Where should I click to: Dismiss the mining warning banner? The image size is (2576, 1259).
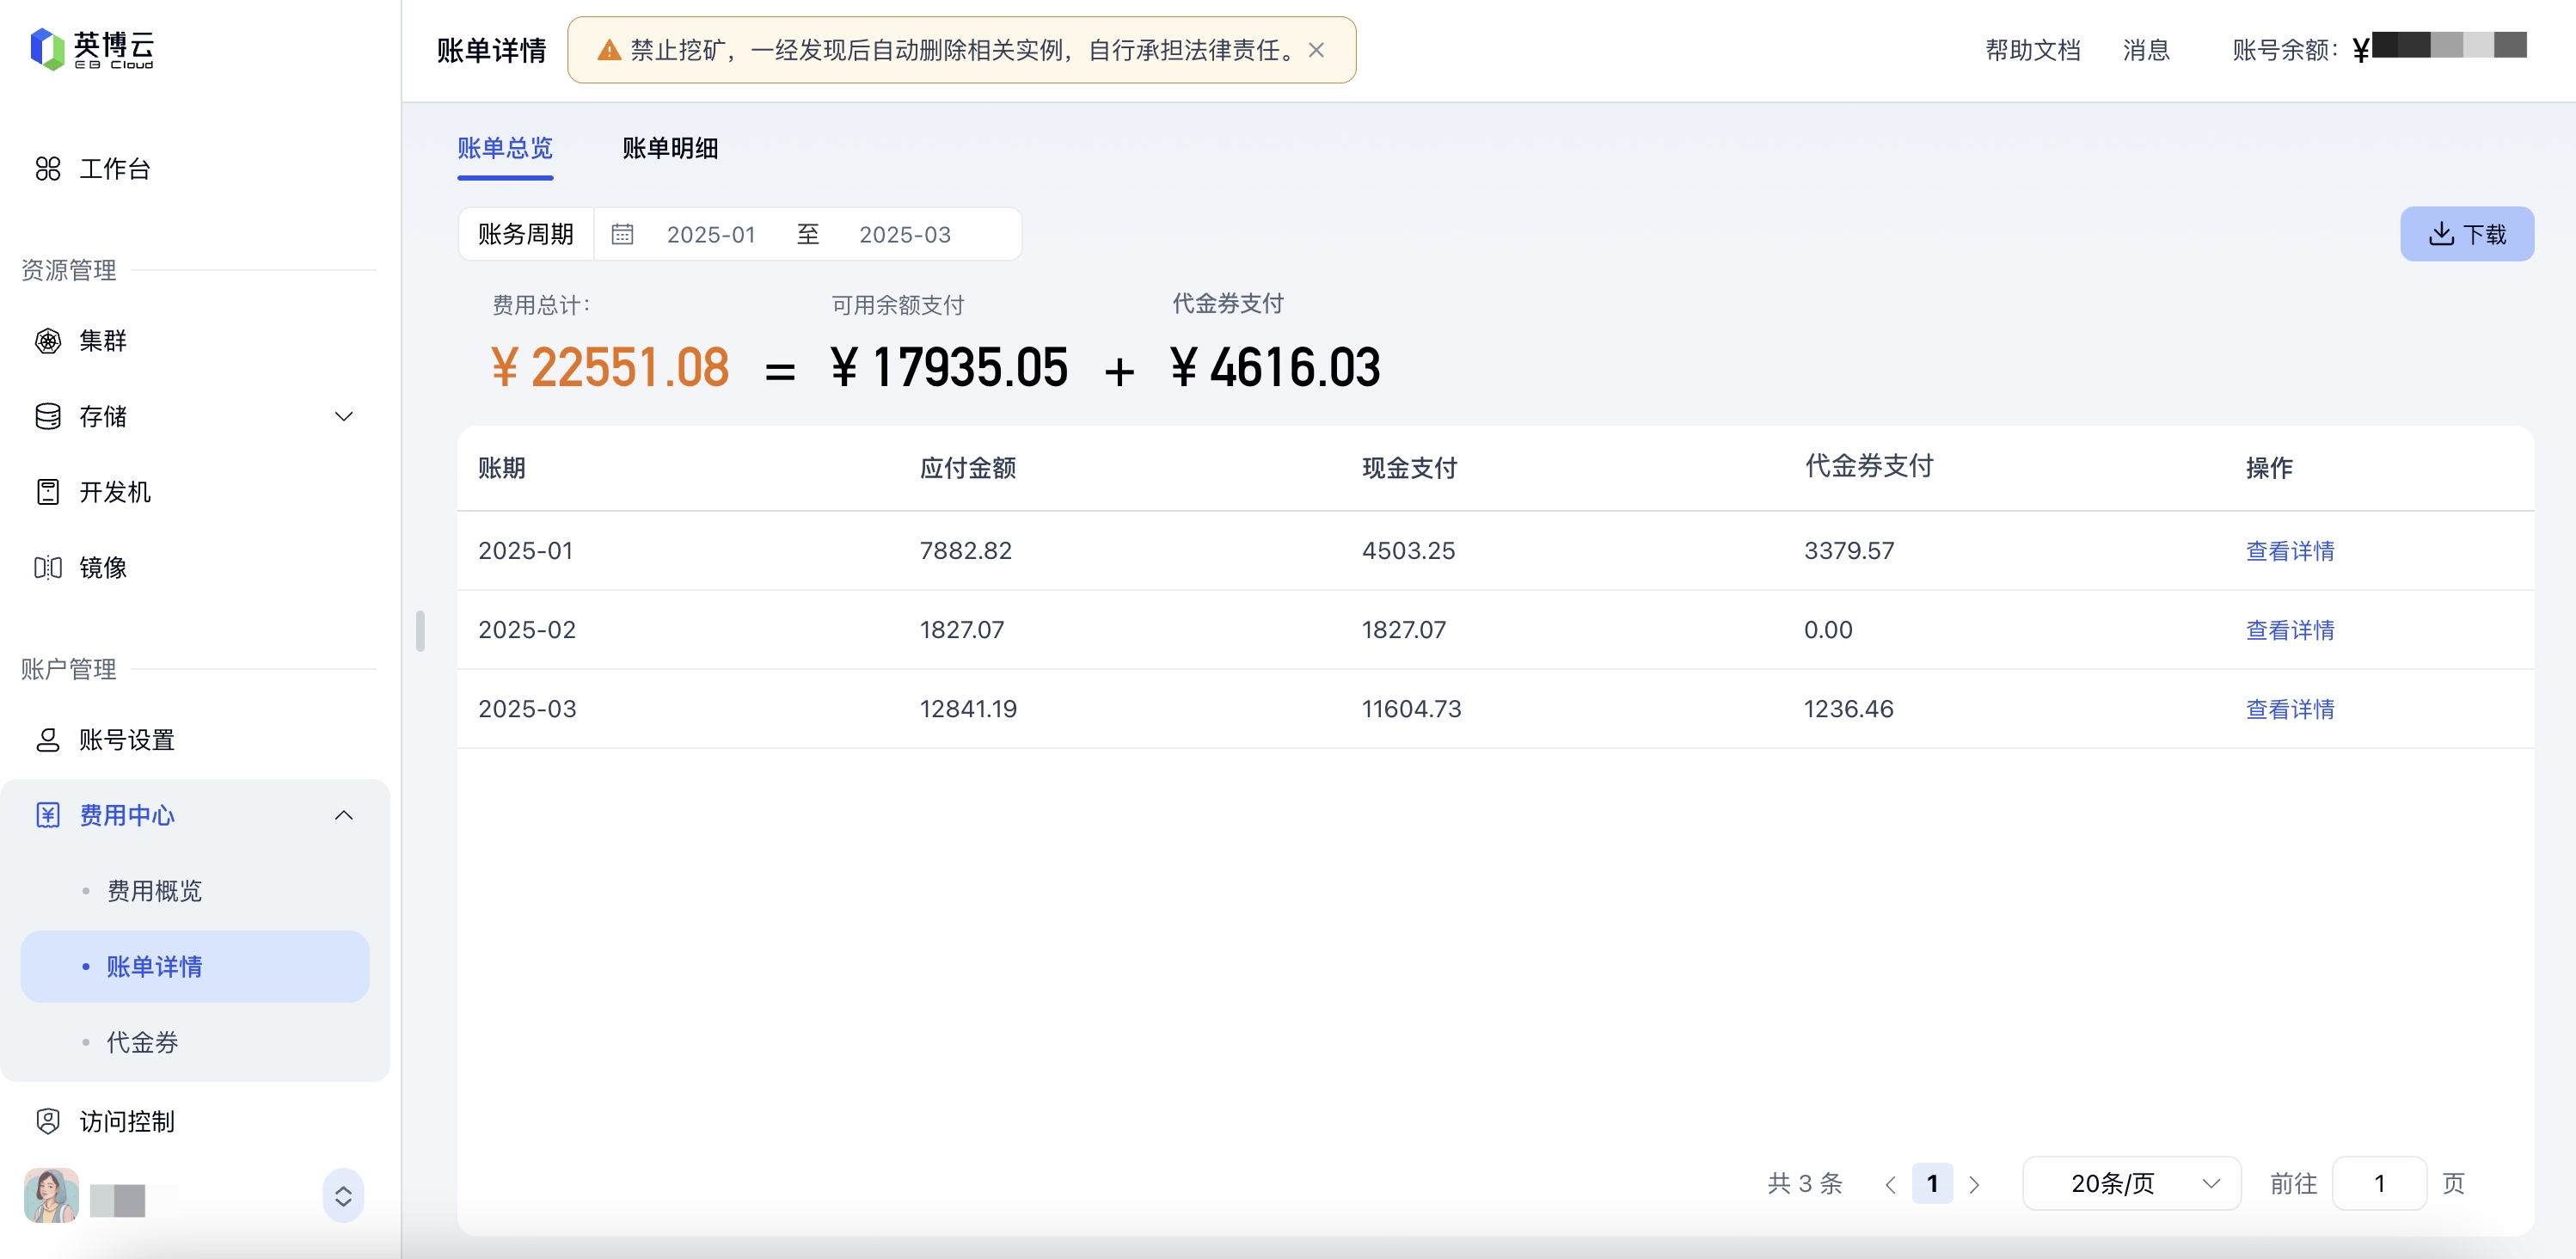tap(1316, 50)
